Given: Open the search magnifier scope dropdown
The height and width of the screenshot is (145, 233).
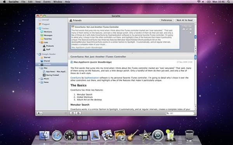Looking at the screenshot, I should point(168,113).
